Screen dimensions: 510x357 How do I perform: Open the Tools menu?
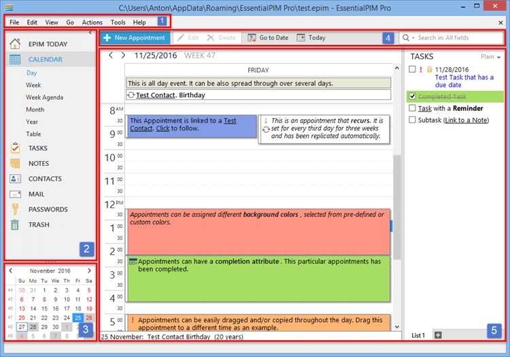118,22
